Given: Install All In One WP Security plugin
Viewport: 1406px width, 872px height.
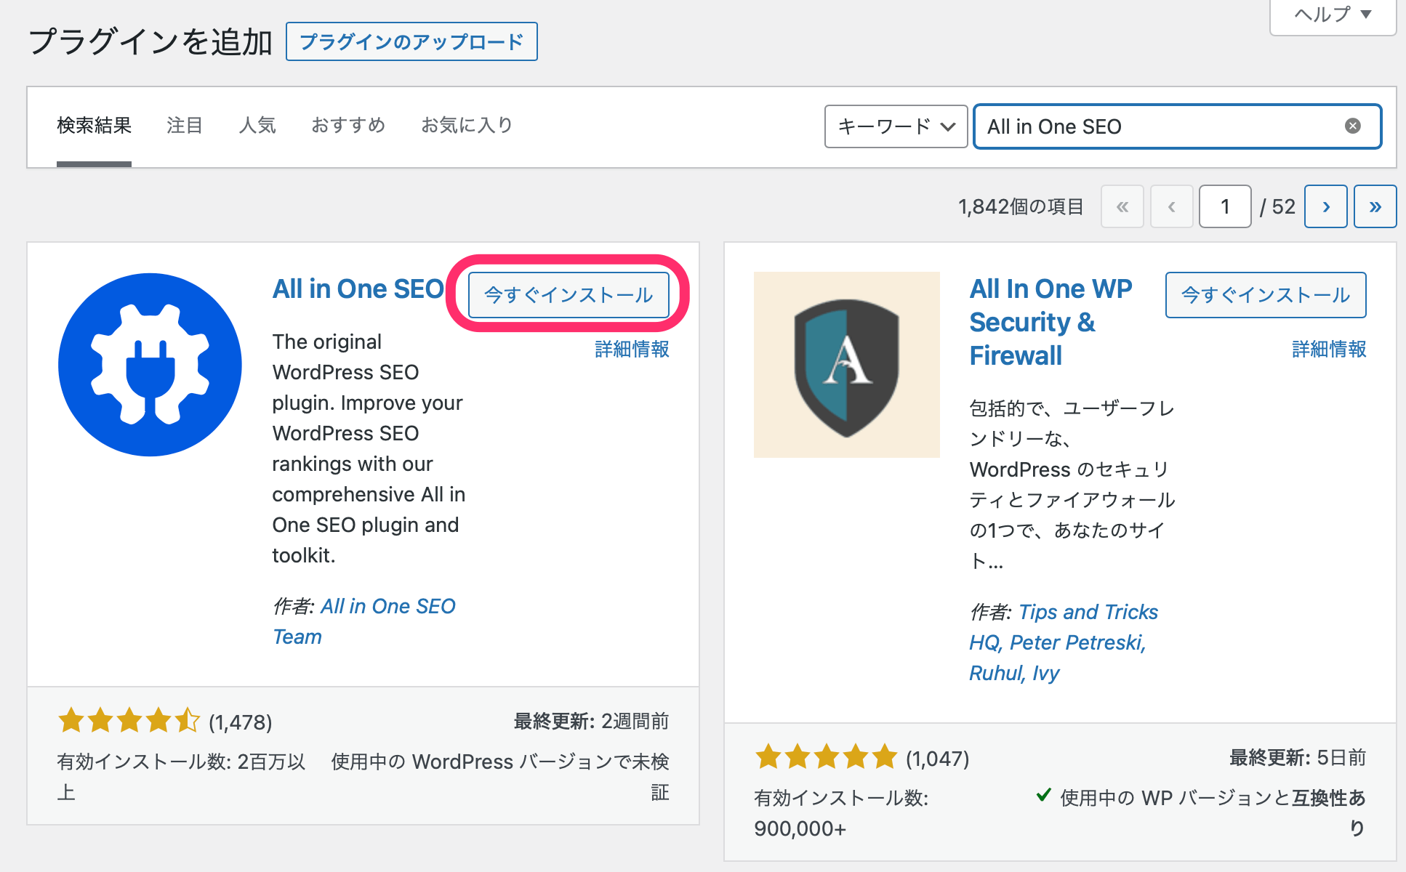Looking at the screenshot, I should tap(1265, 295).
